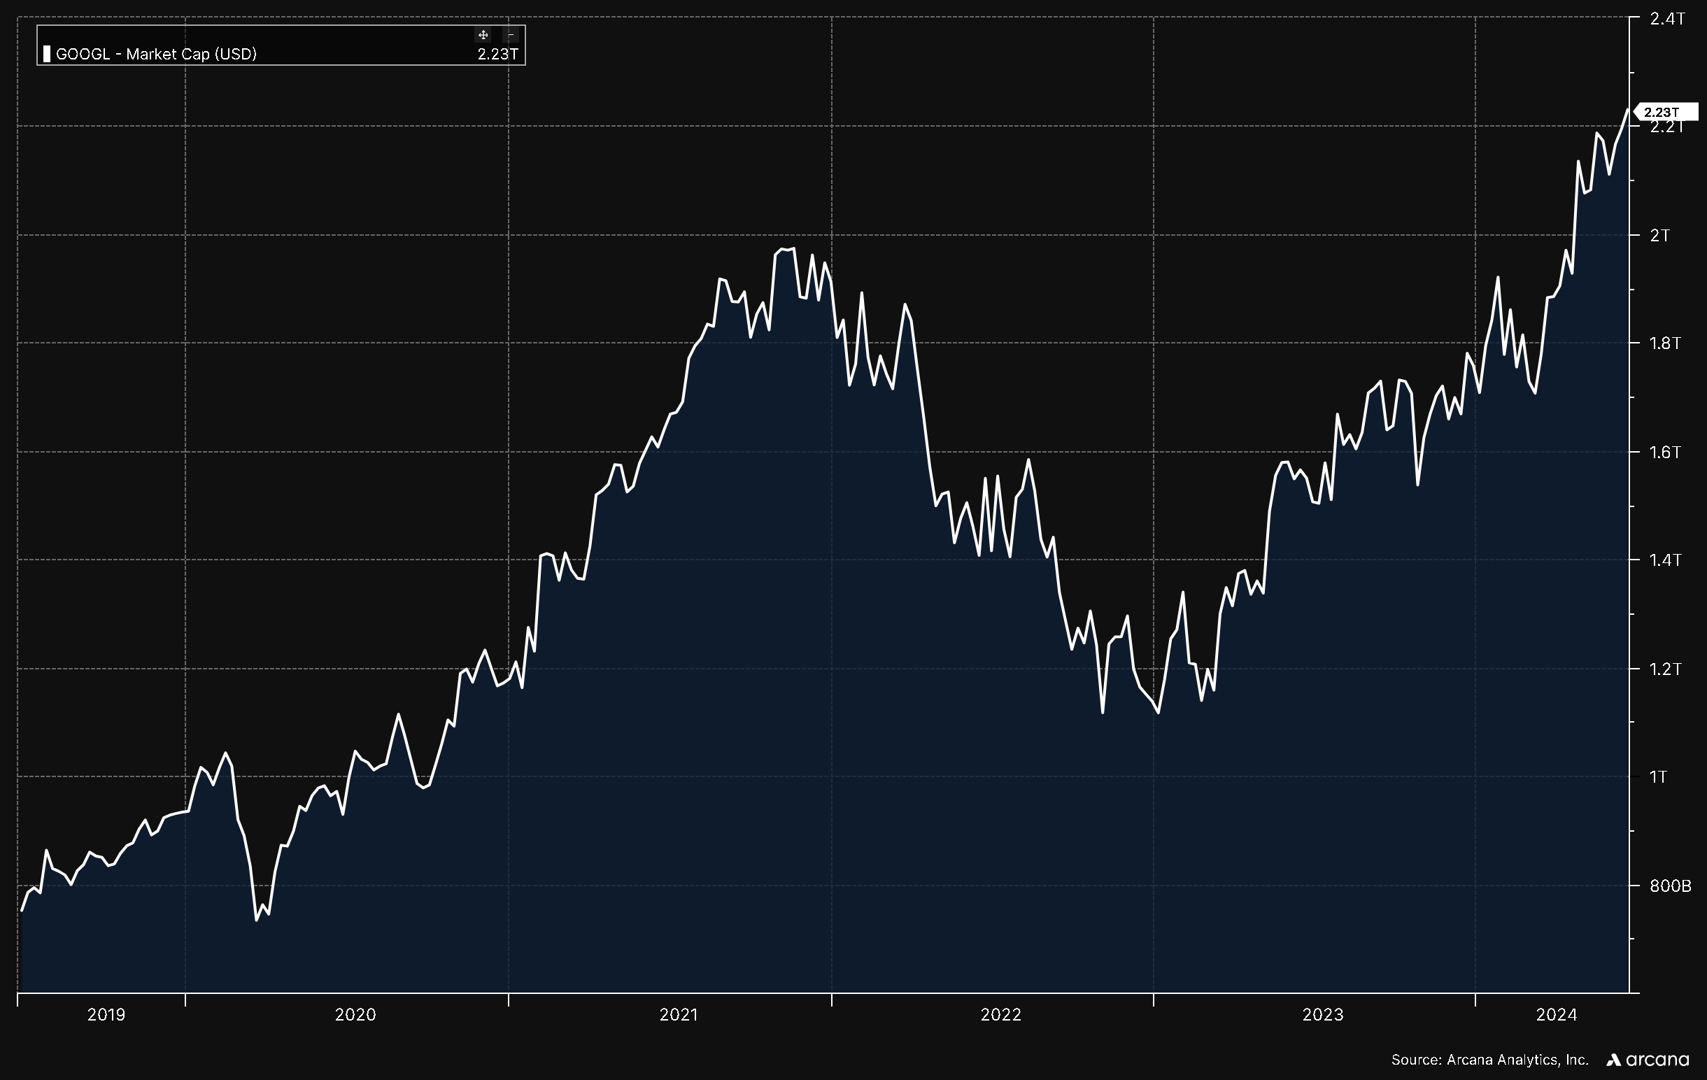Click the 2T y-axis label
The image size is (1707, 1080).
click(x=1660, y=235)
